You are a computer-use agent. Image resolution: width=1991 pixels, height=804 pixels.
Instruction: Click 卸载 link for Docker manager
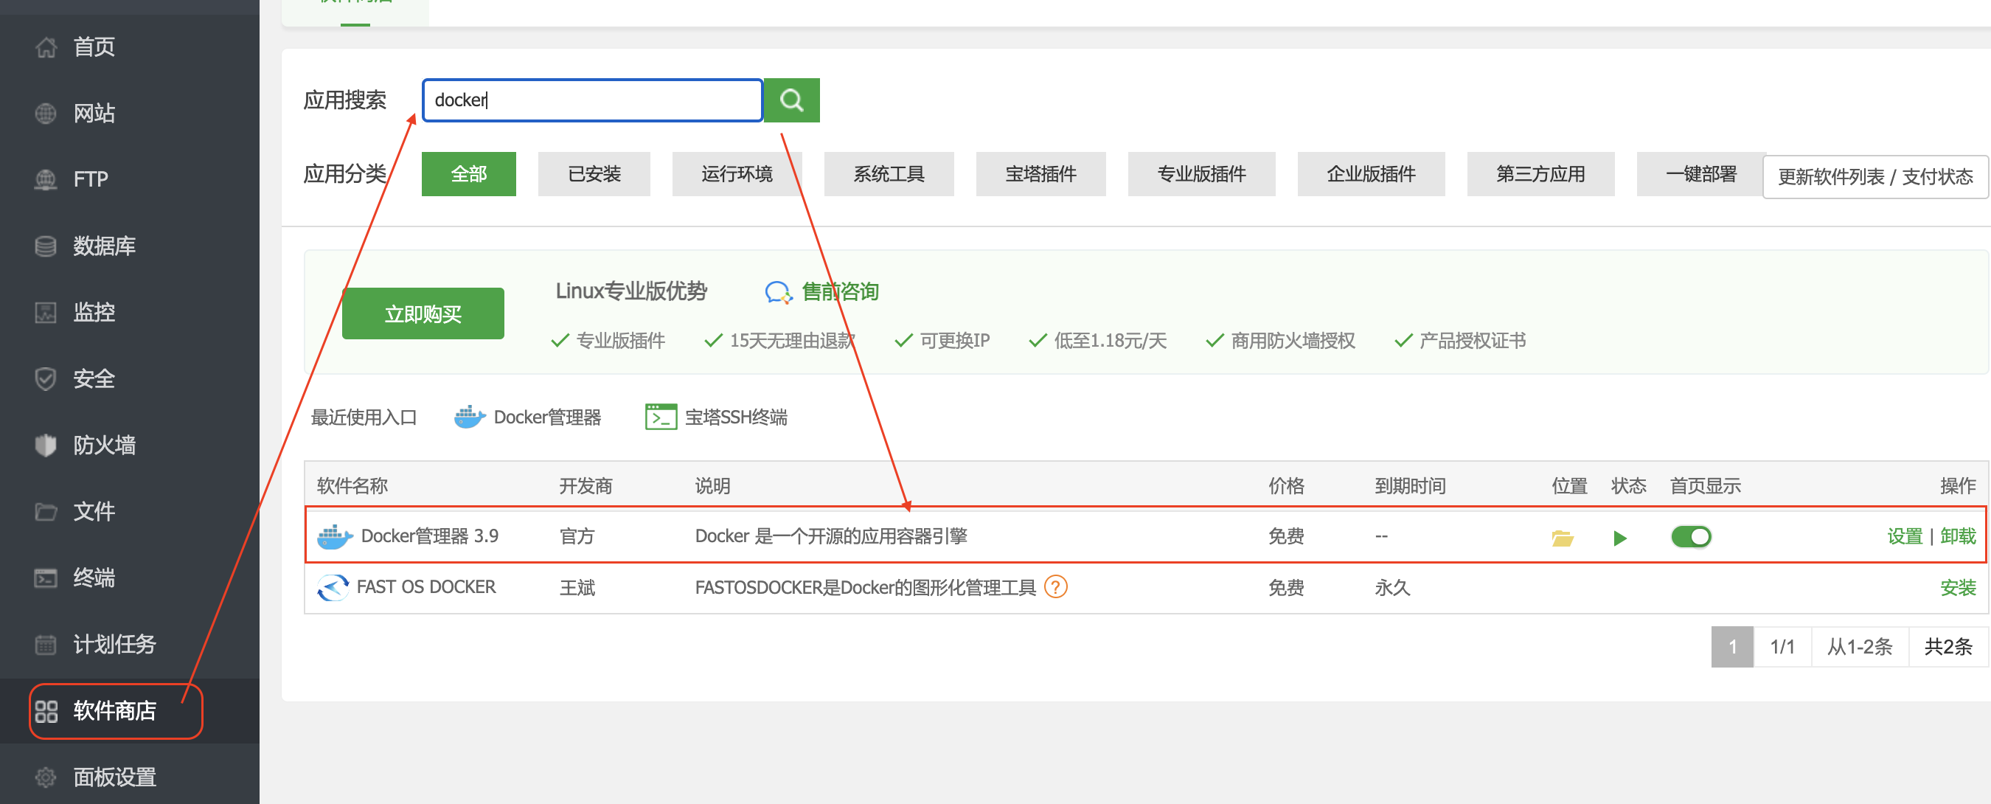click(1957, 536)
